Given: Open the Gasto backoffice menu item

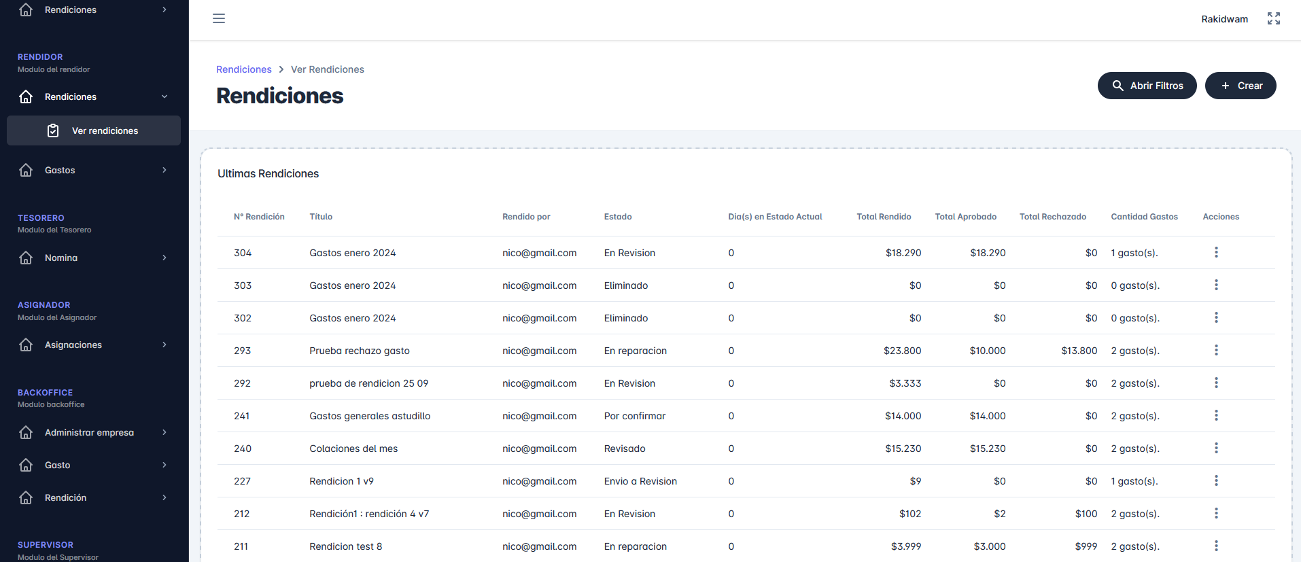Looking at the screenshot, I should (x=58, y=465).
